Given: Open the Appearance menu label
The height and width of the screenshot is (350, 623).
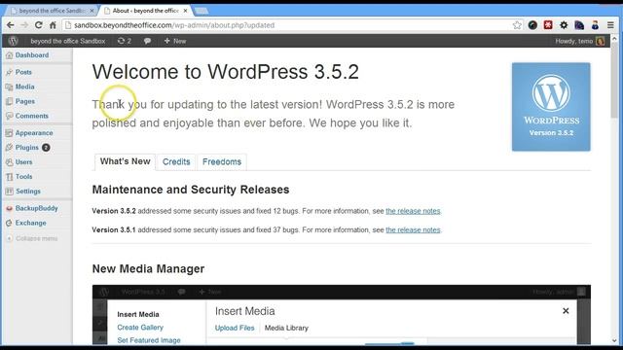Looking at the screenshot, I should click(x=34, y=133).
